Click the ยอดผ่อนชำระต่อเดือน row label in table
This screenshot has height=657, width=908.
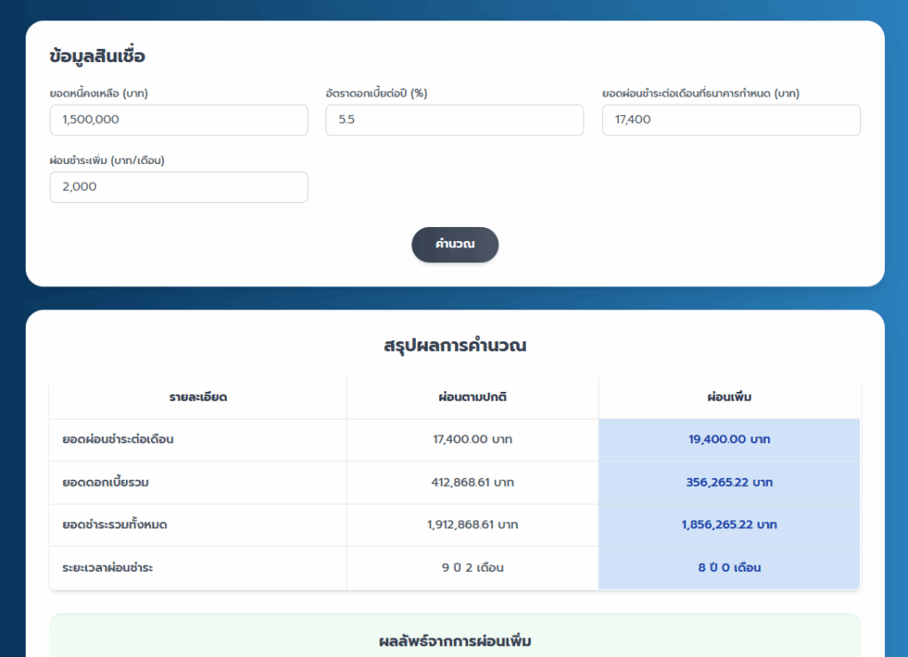pyautogui.click(x=112, y=440)
